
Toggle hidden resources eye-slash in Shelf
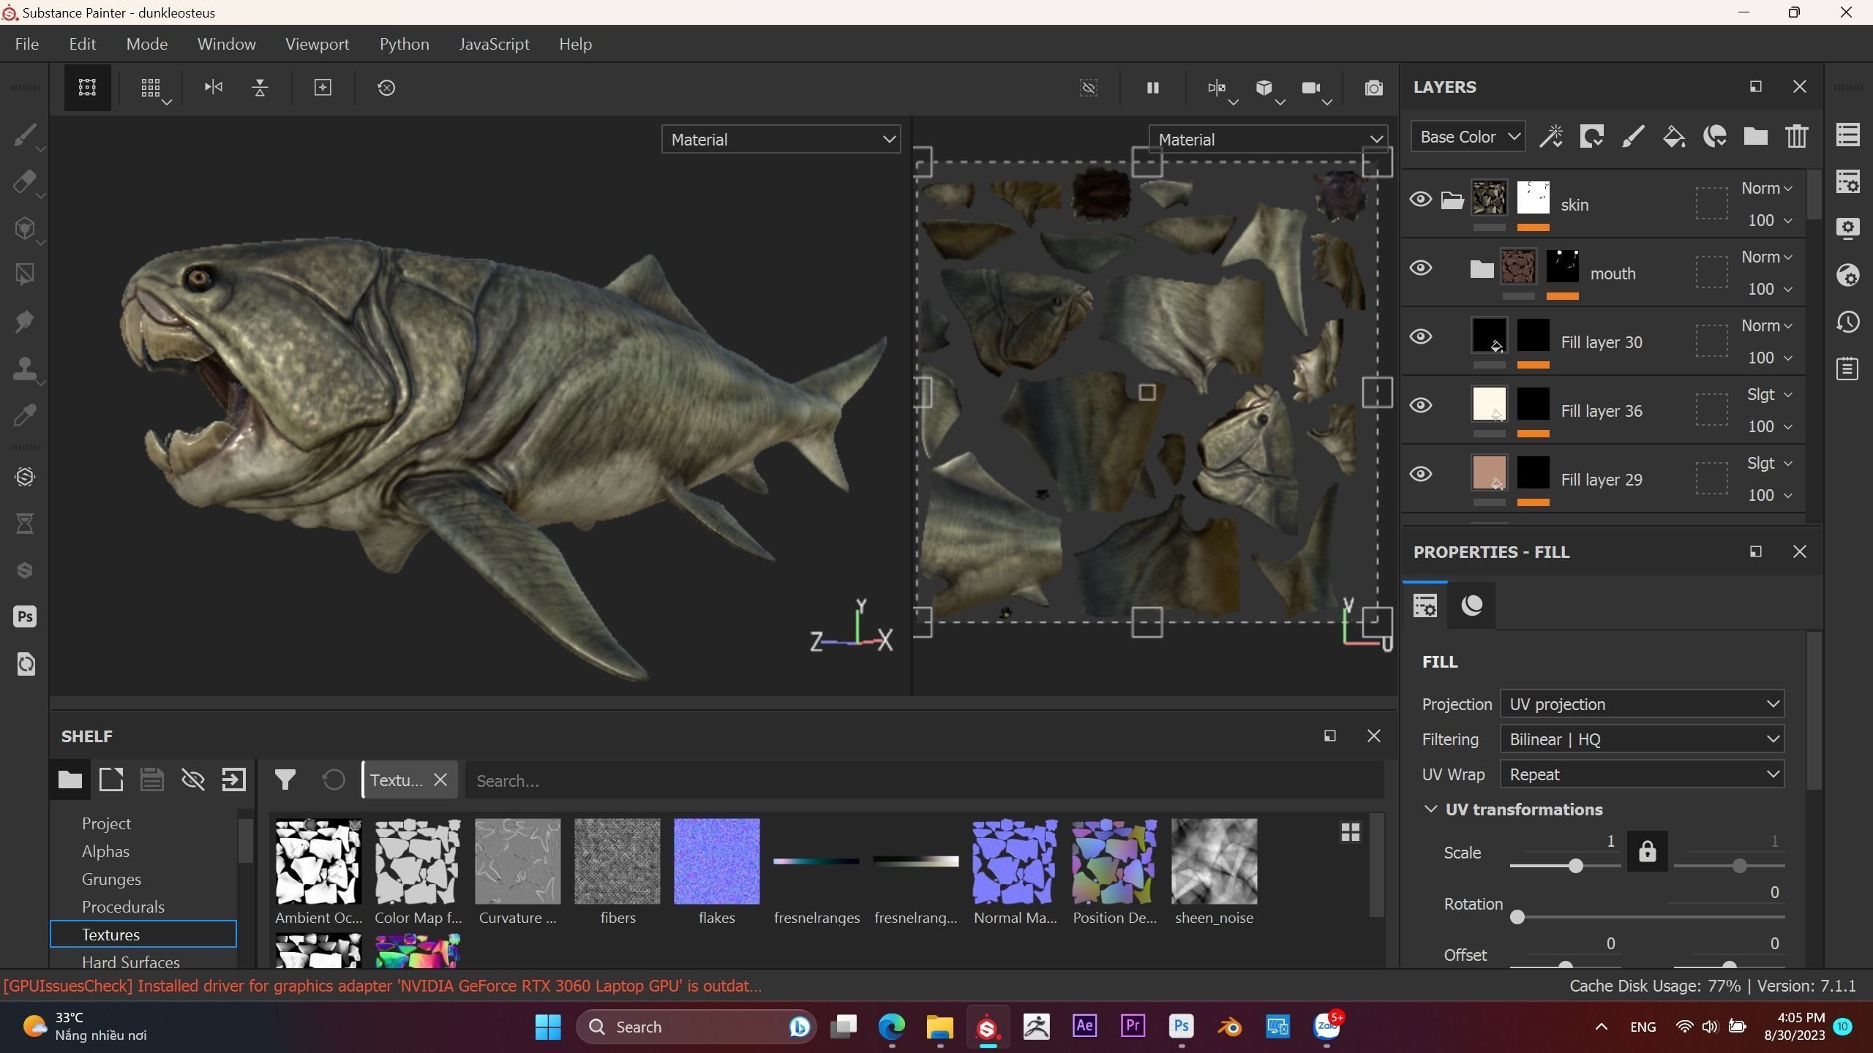(x=193, y=780)
